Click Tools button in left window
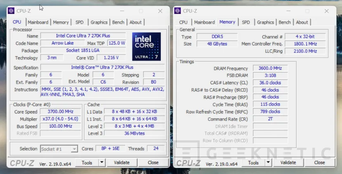342x174 pixels. point(87,163)
